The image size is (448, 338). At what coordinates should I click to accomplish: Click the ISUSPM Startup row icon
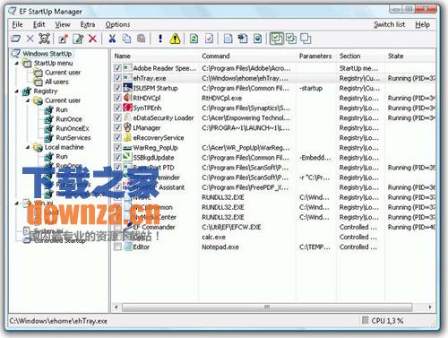click(127, 88)
